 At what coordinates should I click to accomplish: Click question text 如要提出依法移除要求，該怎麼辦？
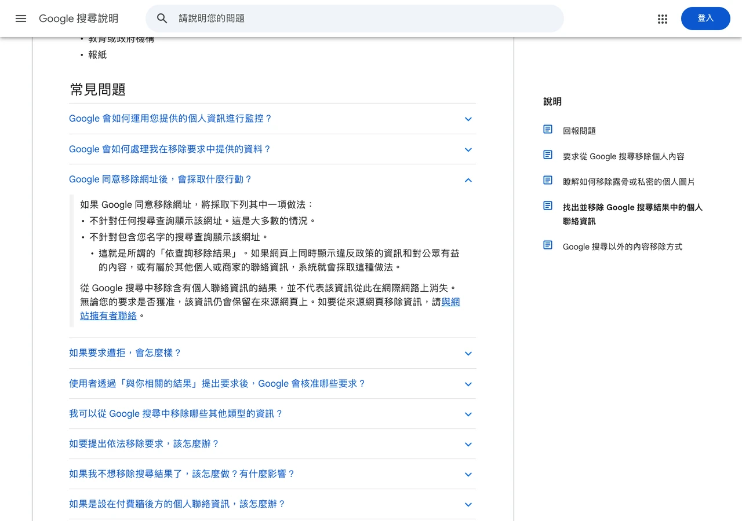(144, 444)
